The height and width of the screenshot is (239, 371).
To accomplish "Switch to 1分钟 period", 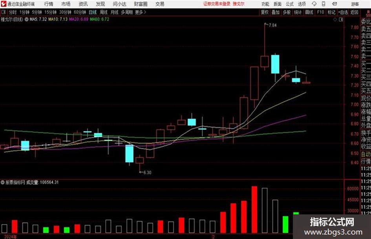I will point(24,12).
